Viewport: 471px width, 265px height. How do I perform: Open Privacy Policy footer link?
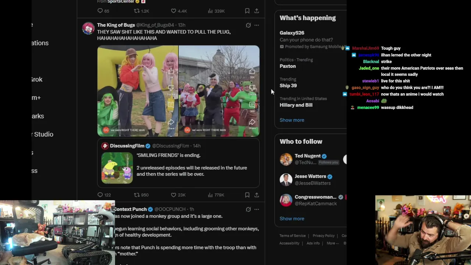coord(323,236)
